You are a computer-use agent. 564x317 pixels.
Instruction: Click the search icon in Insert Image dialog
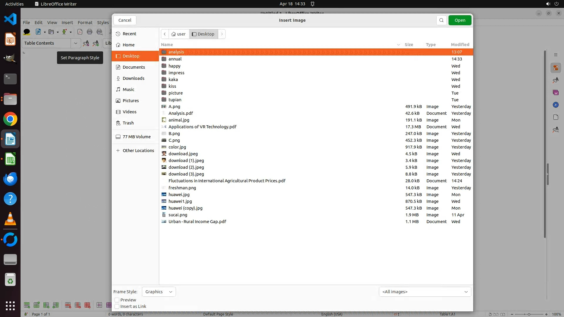pyautogui.click(x=441, y=20)
